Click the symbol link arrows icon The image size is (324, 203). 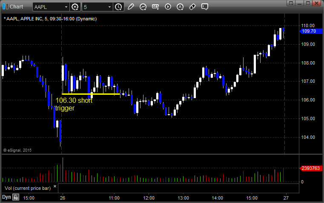click(192, 7)
